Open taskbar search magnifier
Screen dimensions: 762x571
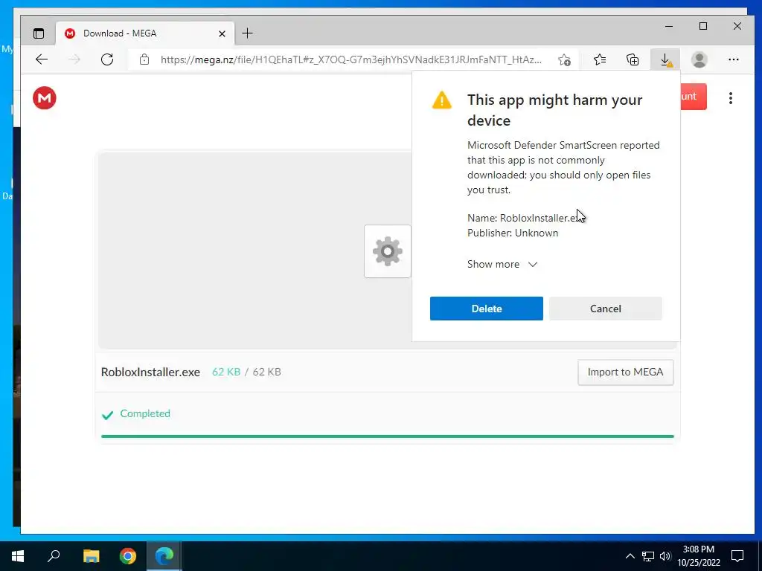(x=54, y=555)
